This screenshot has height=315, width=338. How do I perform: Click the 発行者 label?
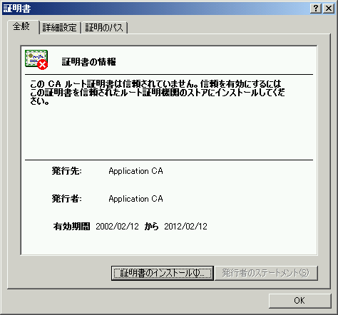click(66, 199)
